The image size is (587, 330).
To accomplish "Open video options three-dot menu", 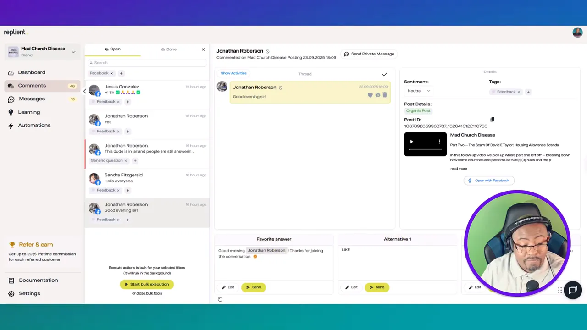I will click(x=439, y=142).
